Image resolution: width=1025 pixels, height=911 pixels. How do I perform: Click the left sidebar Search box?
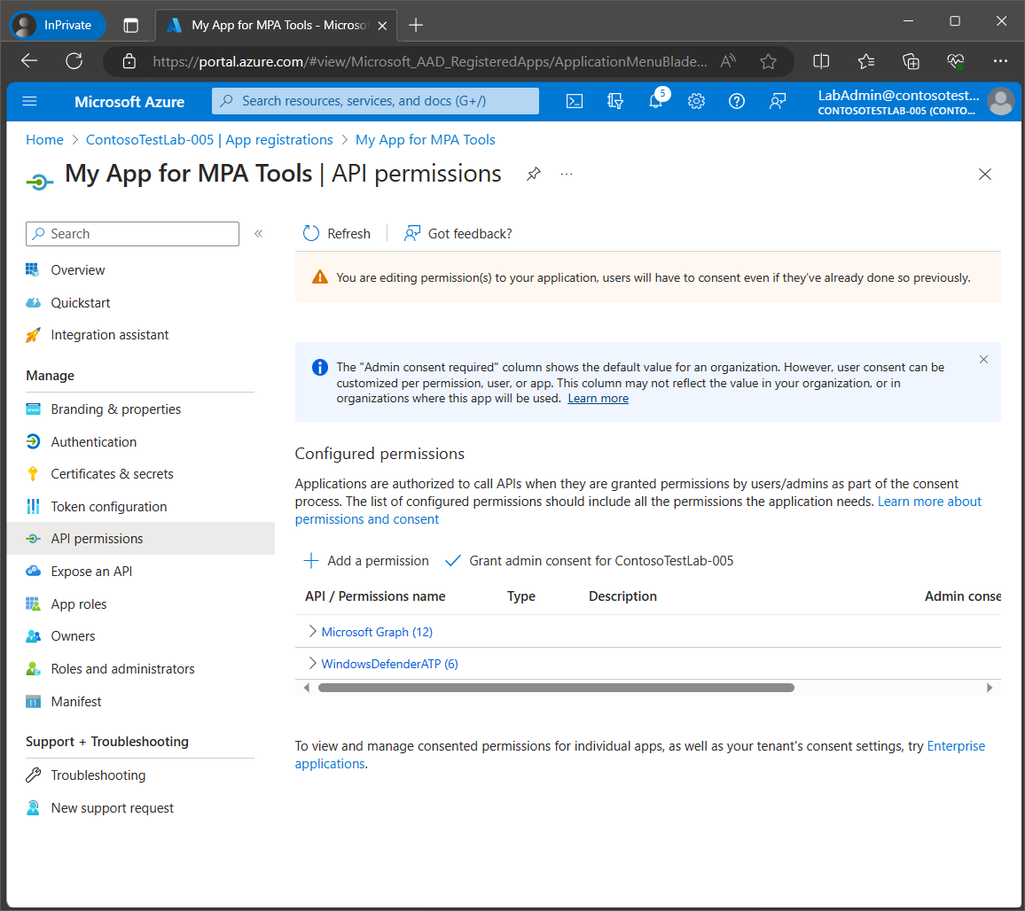tap(133, 233)
